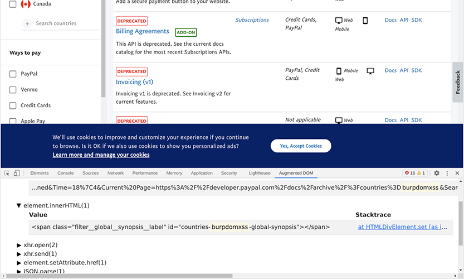464x279 pixels.
Task: Open the Network tab
Action: [115, 173]
